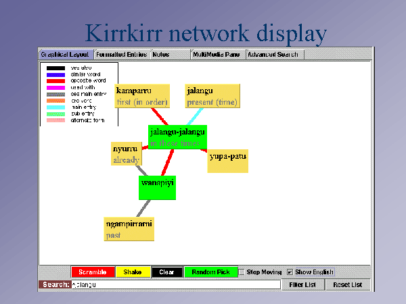
Task: Switch to the Formatted Entries tab
Action: [122, 54]
